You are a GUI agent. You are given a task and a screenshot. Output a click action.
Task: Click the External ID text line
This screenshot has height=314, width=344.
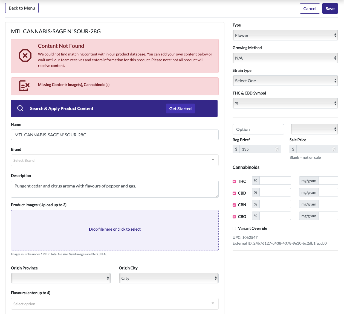tap(280, 243)
